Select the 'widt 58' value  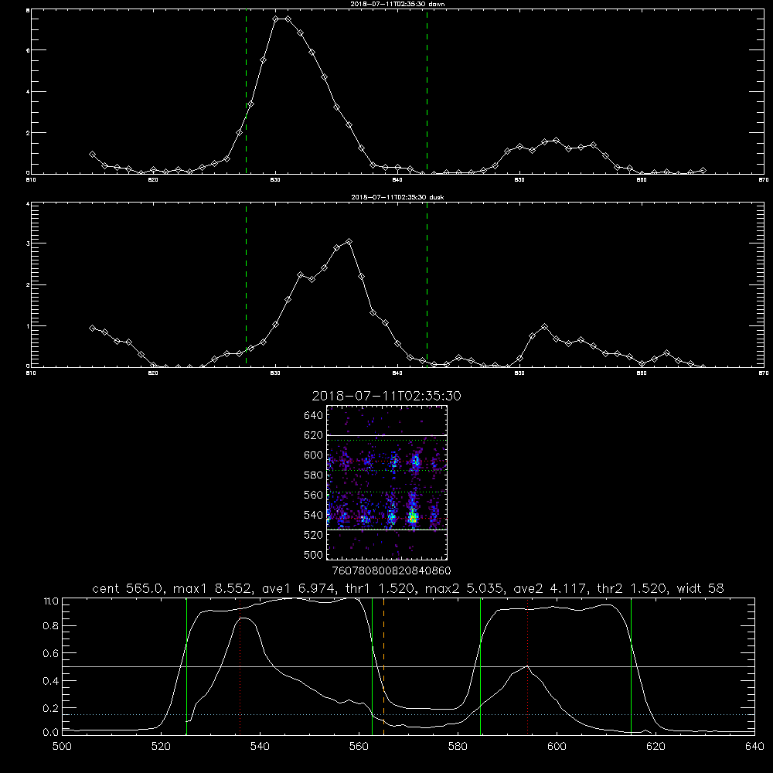point(700,588)
